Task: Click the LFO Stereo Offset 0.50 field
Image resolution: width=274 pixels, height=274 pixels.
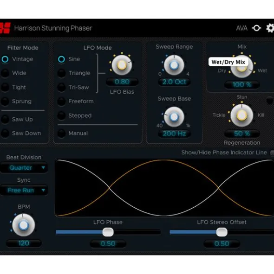Action: (222, 243)
